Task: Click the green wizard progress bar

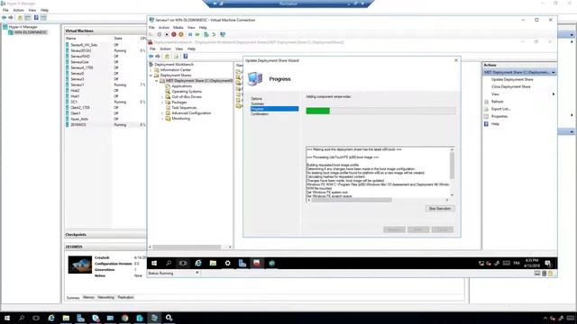Action: [317, 111]
